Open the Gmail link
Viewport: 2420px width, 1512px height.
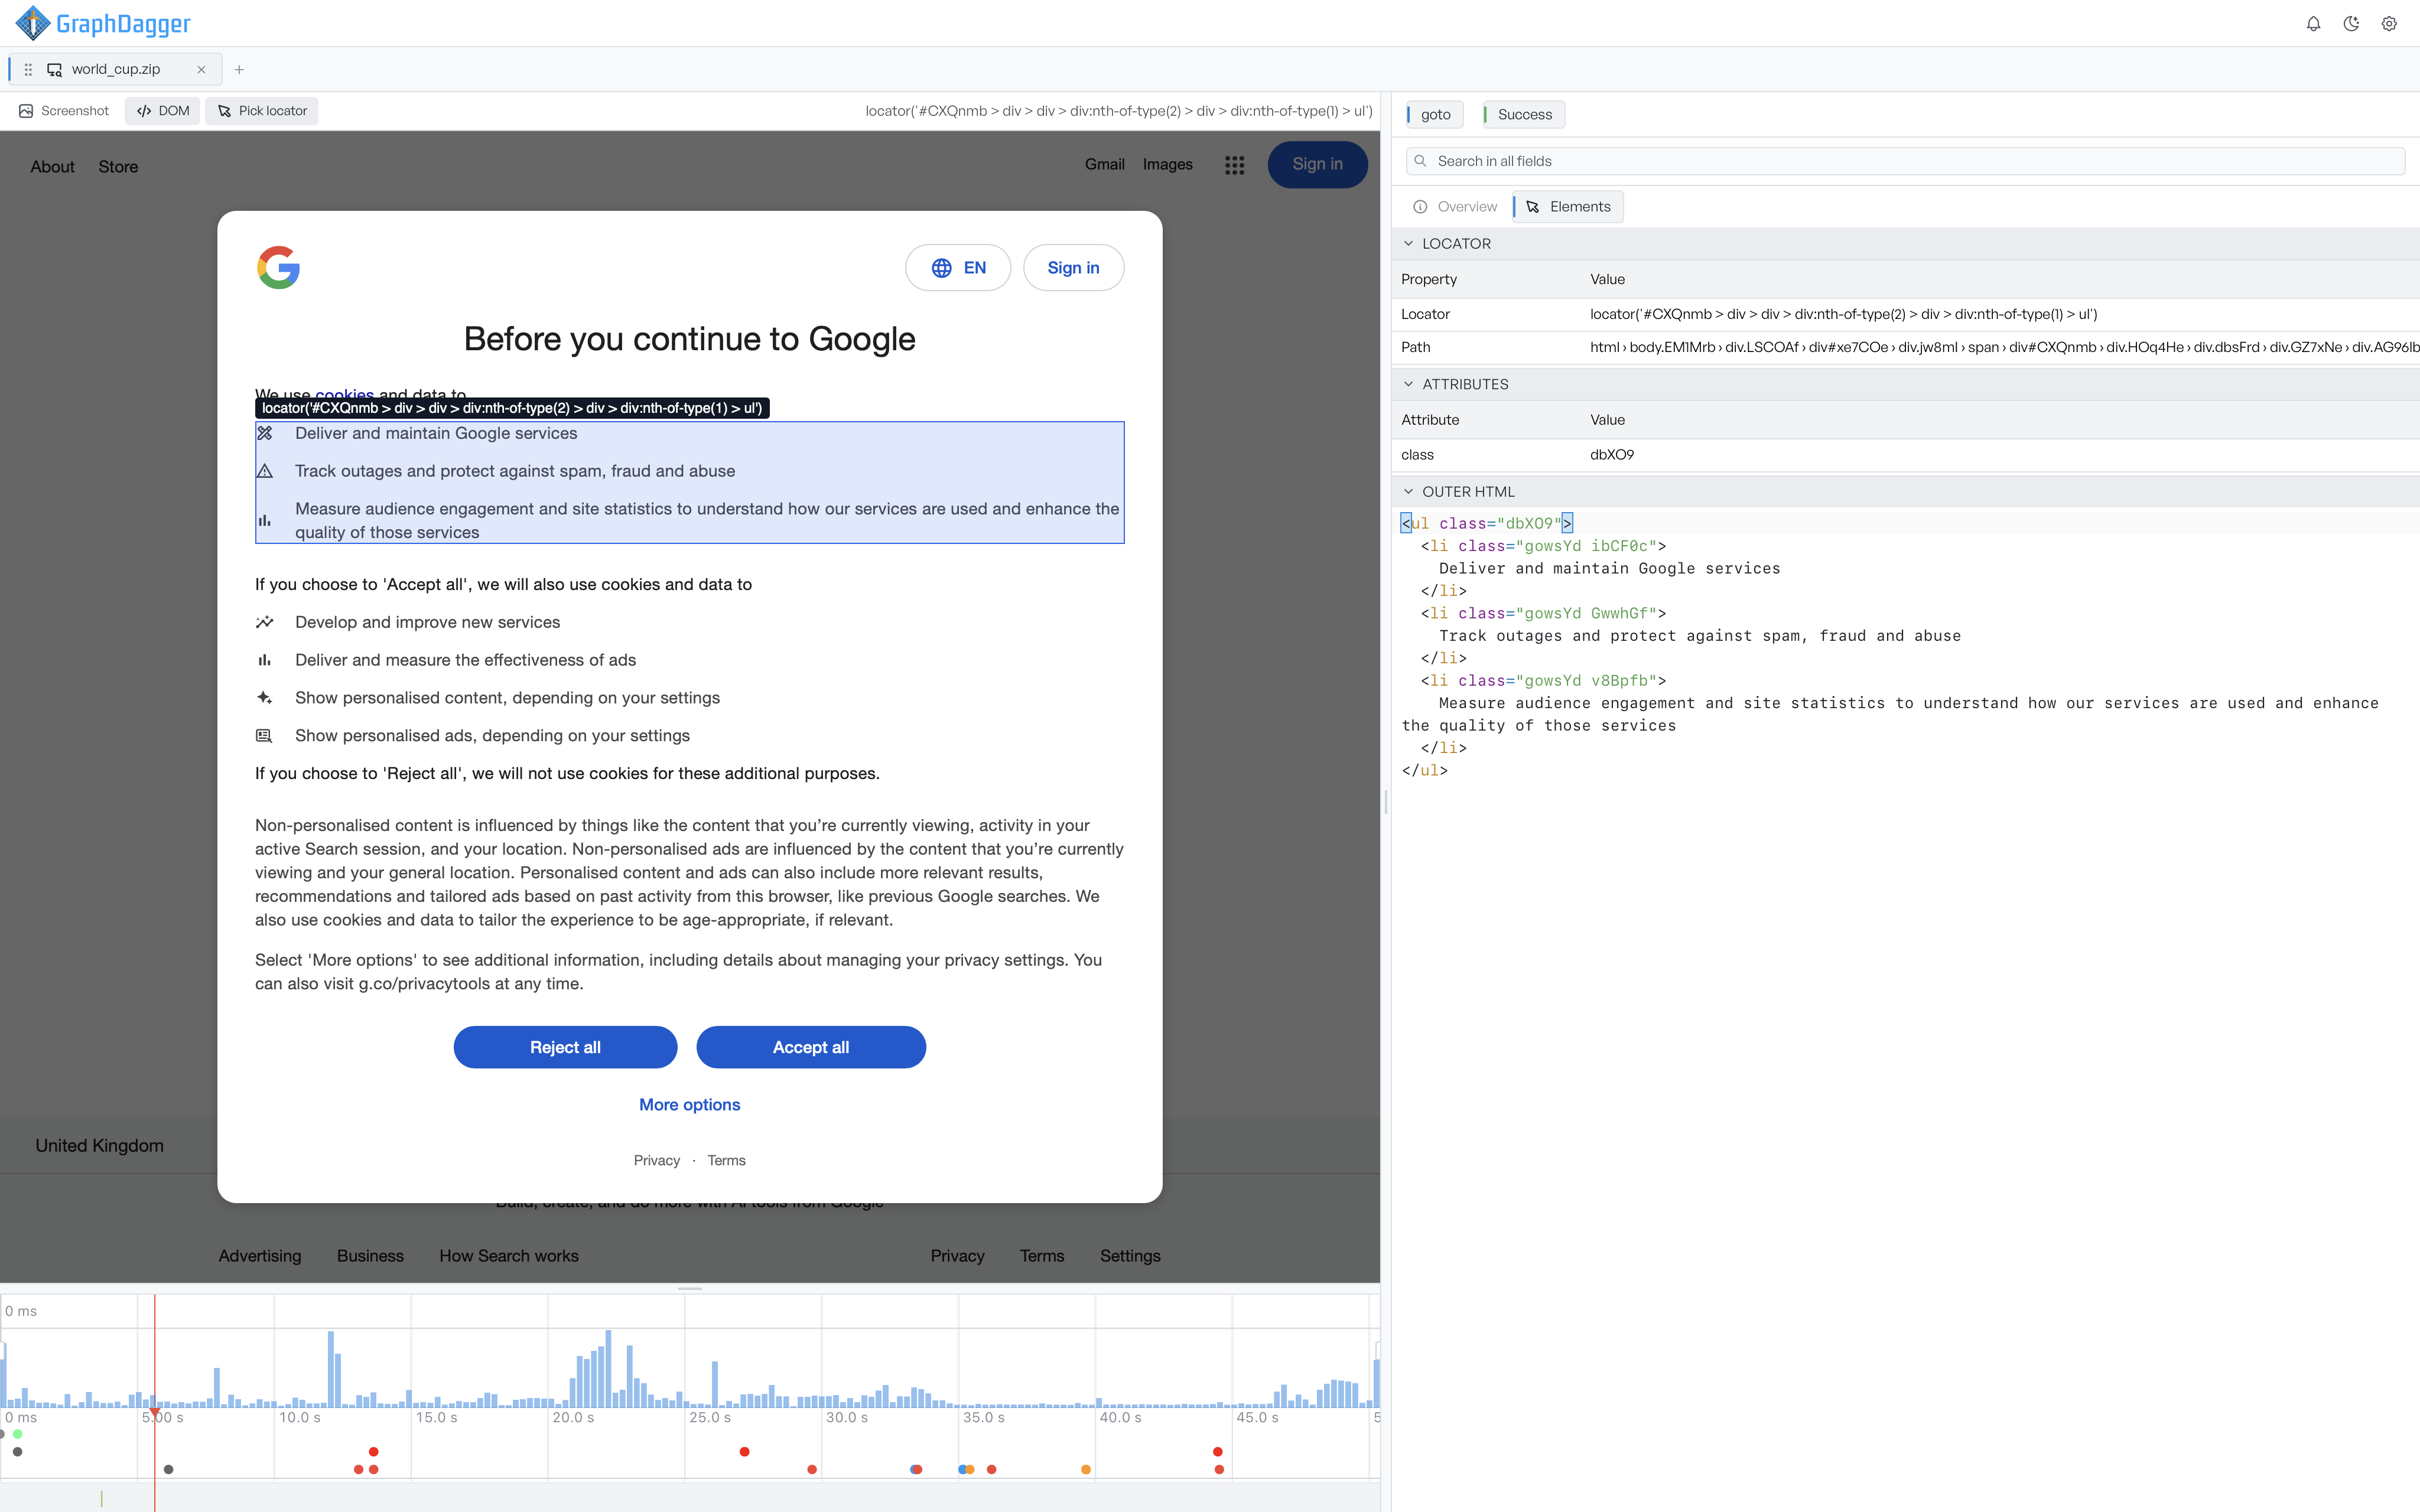pyautogui.click(x=1104, y=164)
